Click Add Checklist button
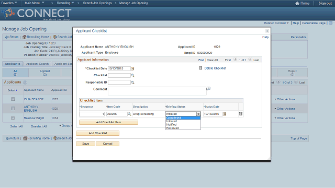Image resolution: width=335 pixels, height=188 pixels. [98, 133]
